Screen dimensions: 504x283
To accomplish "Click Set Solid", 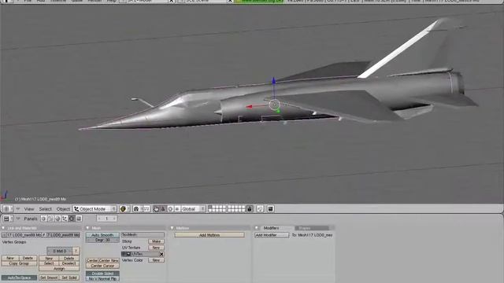I will (x=69, y=277).
